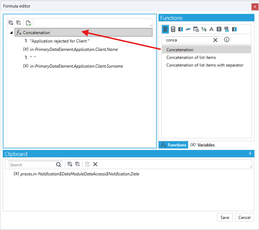Select the lines with blue rows category icon
Viewport: 259px width, 230px height.
click(227, 29)
